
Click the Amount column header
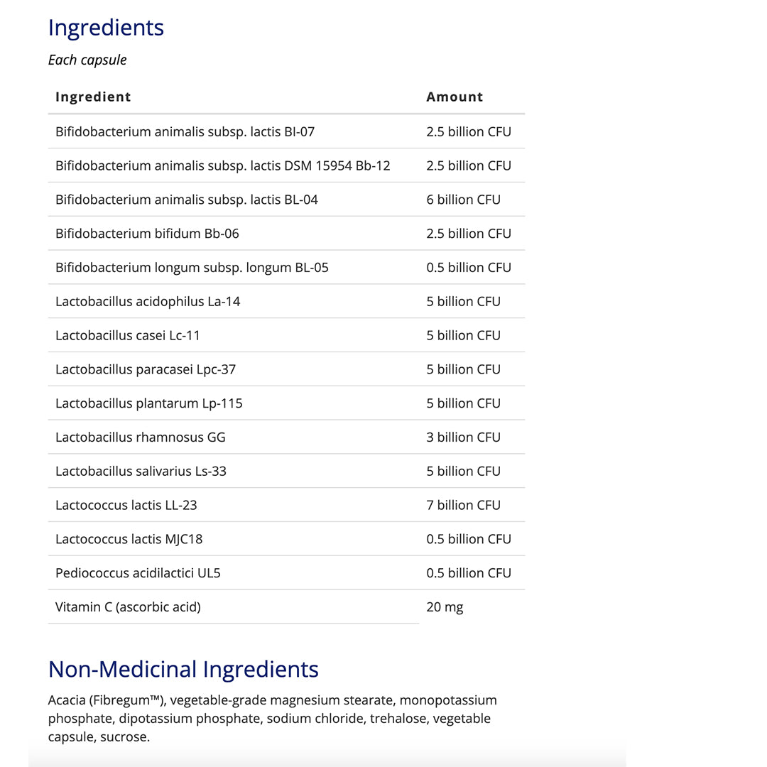[x=455, y=97]
